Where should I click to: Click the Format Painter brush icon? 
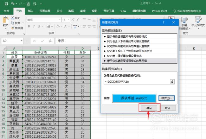click(x=13, y=28)
